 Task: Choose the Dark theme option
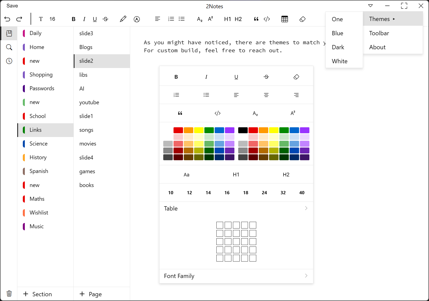[338, 47]
